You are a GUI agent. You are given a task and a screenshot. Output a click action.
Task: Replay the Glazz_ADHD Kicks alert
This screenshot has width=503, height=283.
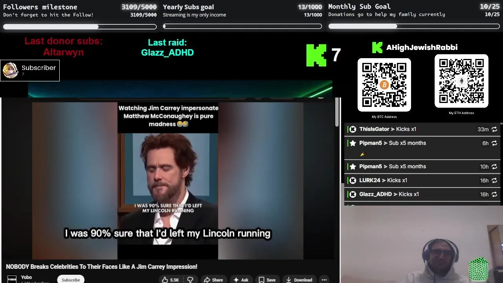[494, 194]
